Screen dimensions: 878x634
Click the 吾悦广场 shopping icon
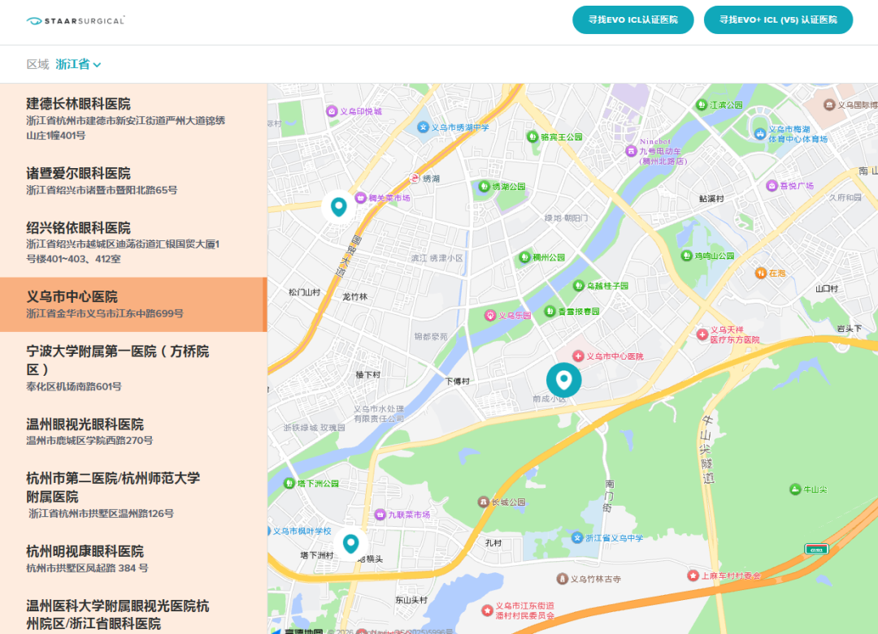coord(772,186)
